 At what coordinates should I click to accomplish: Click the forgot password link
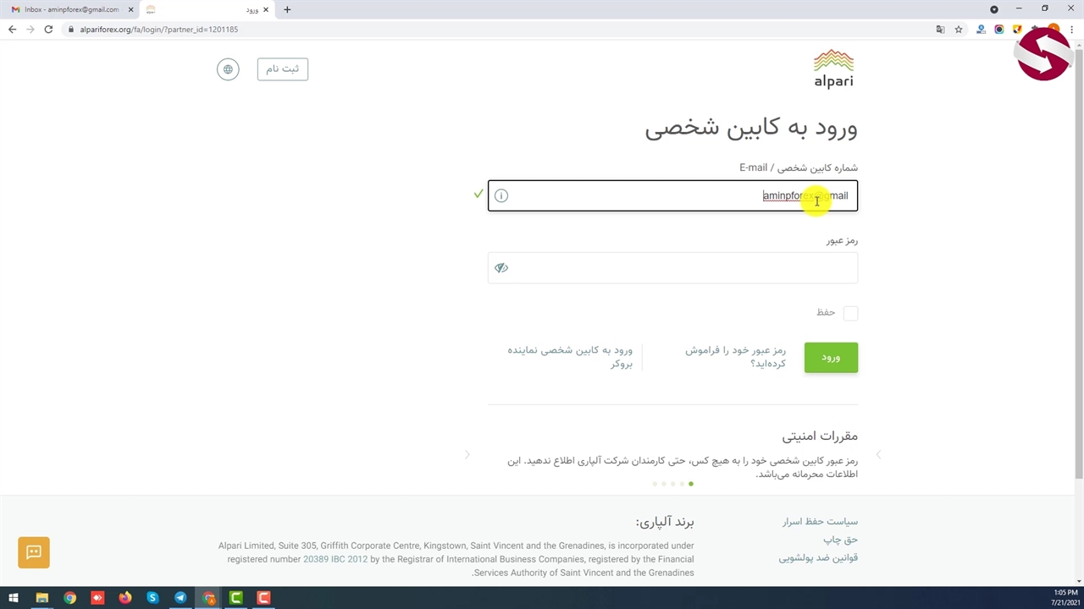coord(735,357)
